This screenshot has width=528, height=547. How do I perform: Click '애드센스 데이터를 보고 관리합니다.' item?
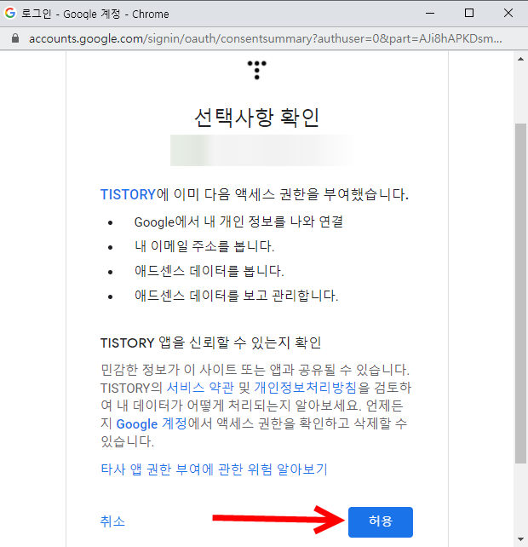(x=237, y=296)
